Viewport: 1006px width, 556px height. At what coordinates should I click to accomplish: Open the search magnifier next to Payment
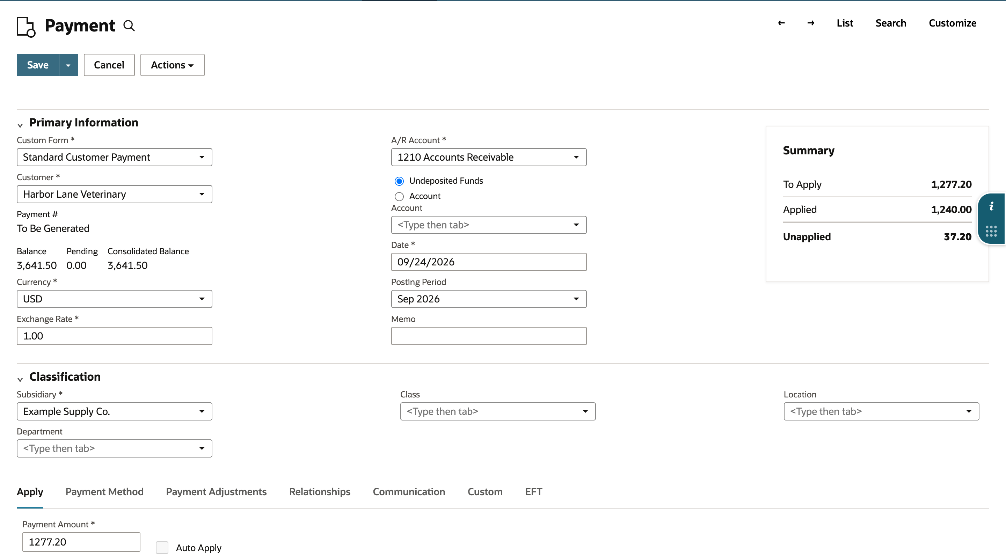click(129, 26)
